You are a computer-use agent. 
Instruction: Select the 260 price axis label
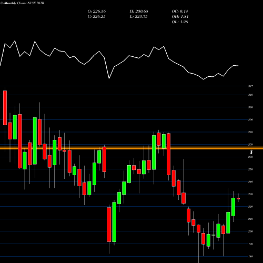[250, 157]
